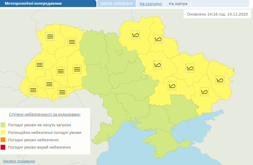Screen dimensions: 253x165
Task: Select the ice icon over Sumy region
Action: (158, 39)
